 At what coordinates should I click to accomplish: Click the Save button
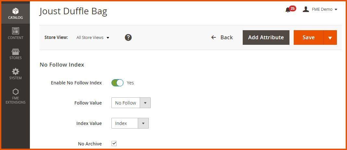pyautogui.click(x=308, y=37)
